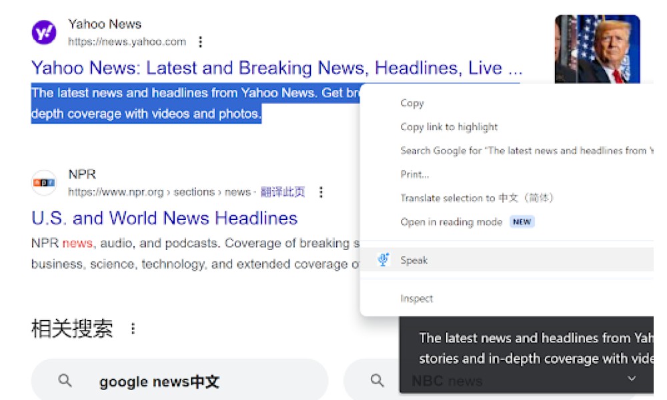This screenshot has height=400, width=667.
Task: Click the 相关搜索 heading
Action: [72, 329]
